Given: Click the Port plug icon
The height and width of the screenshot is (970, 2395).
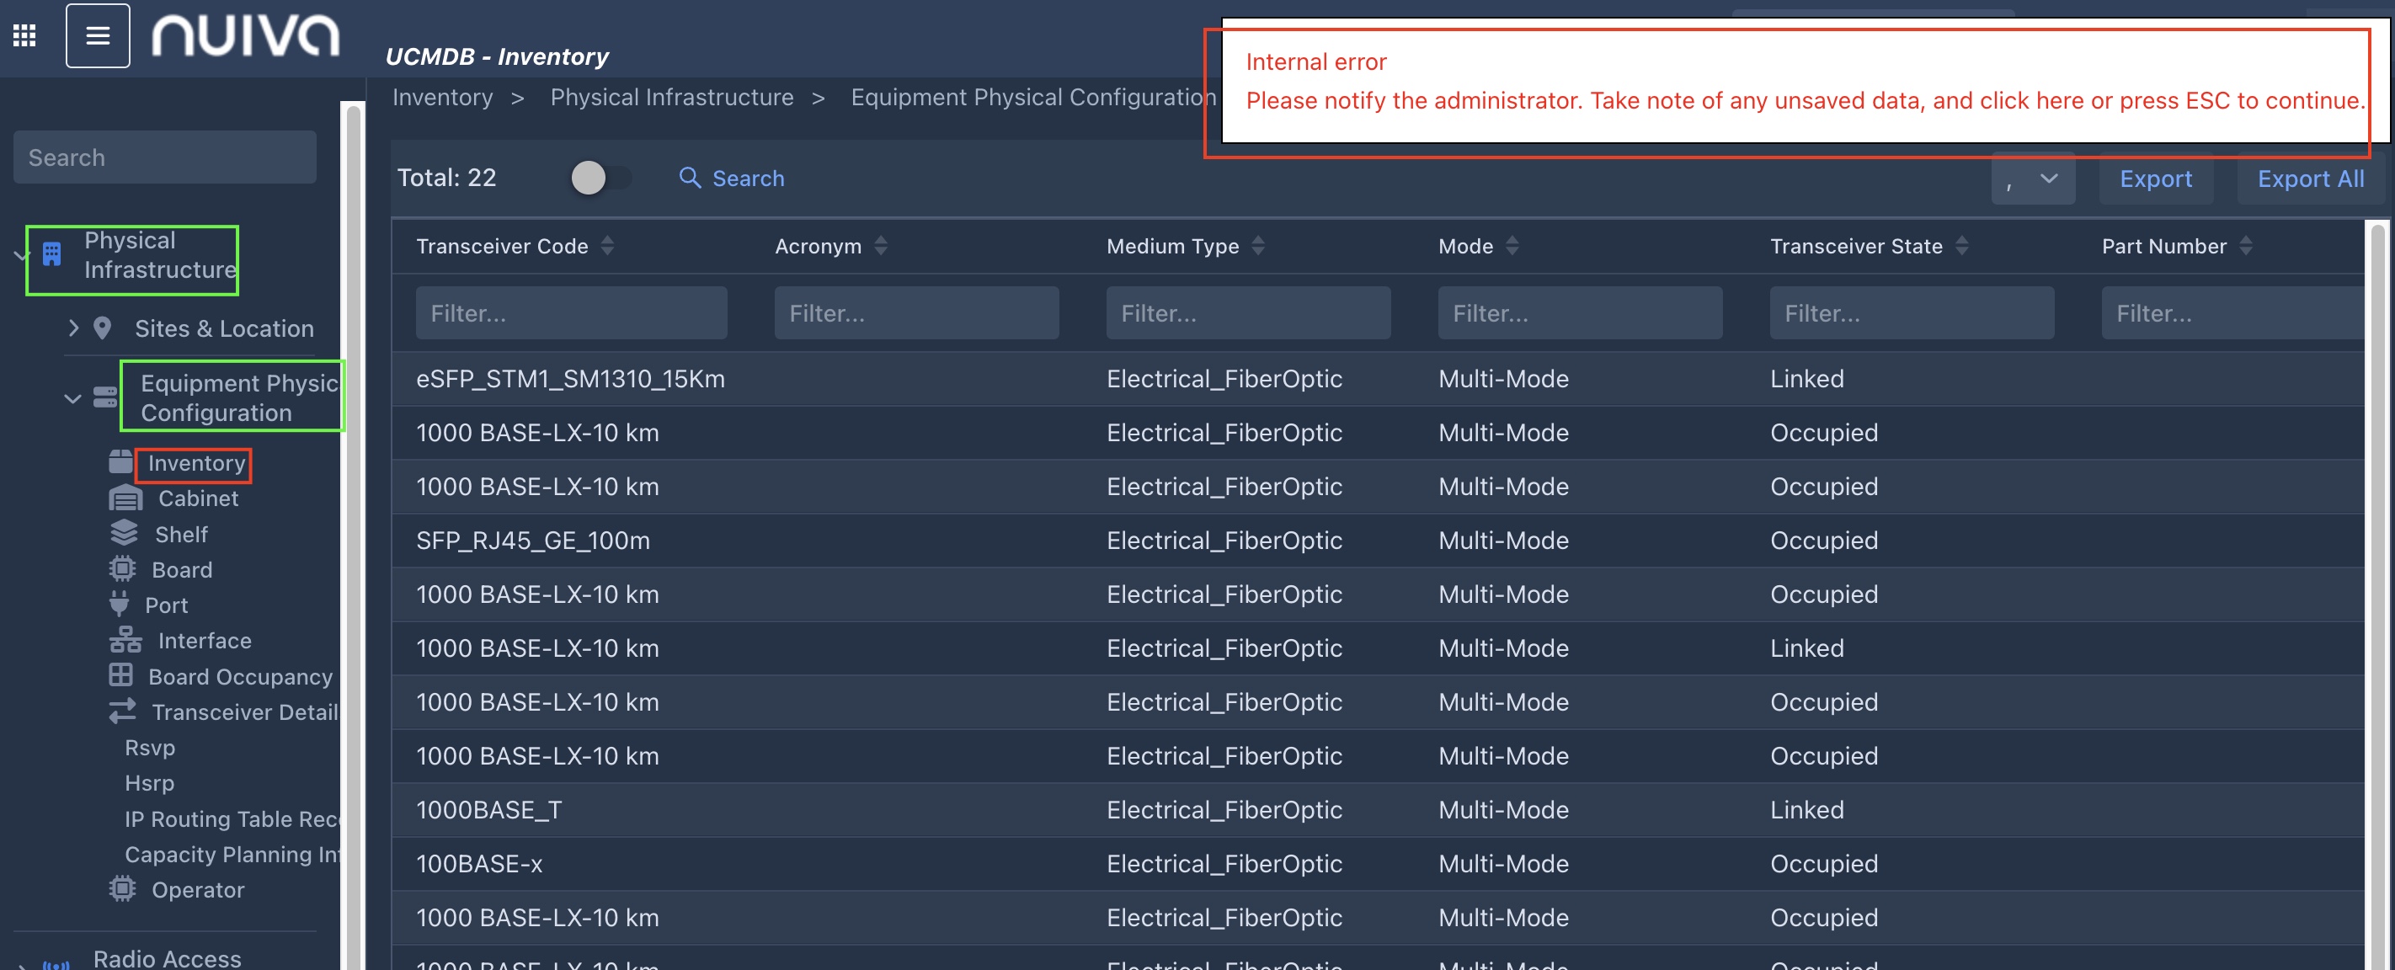Looking at the screenshot, I should pos(119,605).
